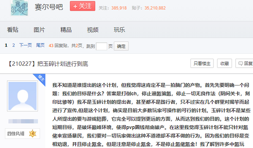Viewport: 253px width, 148px height.
Task: Open the poster's blurred username link
Action: [x=23, y=121]
